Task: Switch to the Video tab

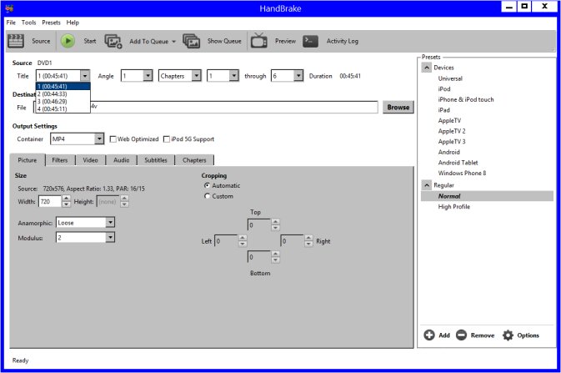Action: (91, 160)
